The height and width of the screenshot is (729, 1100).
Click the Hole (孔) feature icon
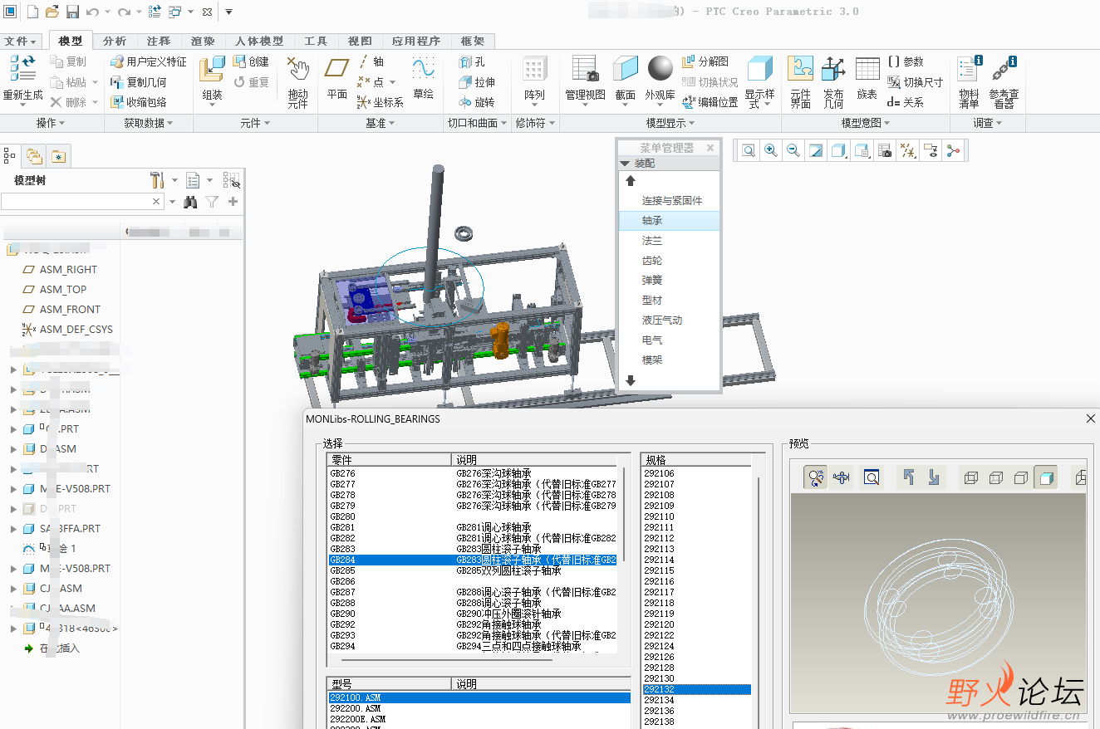point(465,62)
